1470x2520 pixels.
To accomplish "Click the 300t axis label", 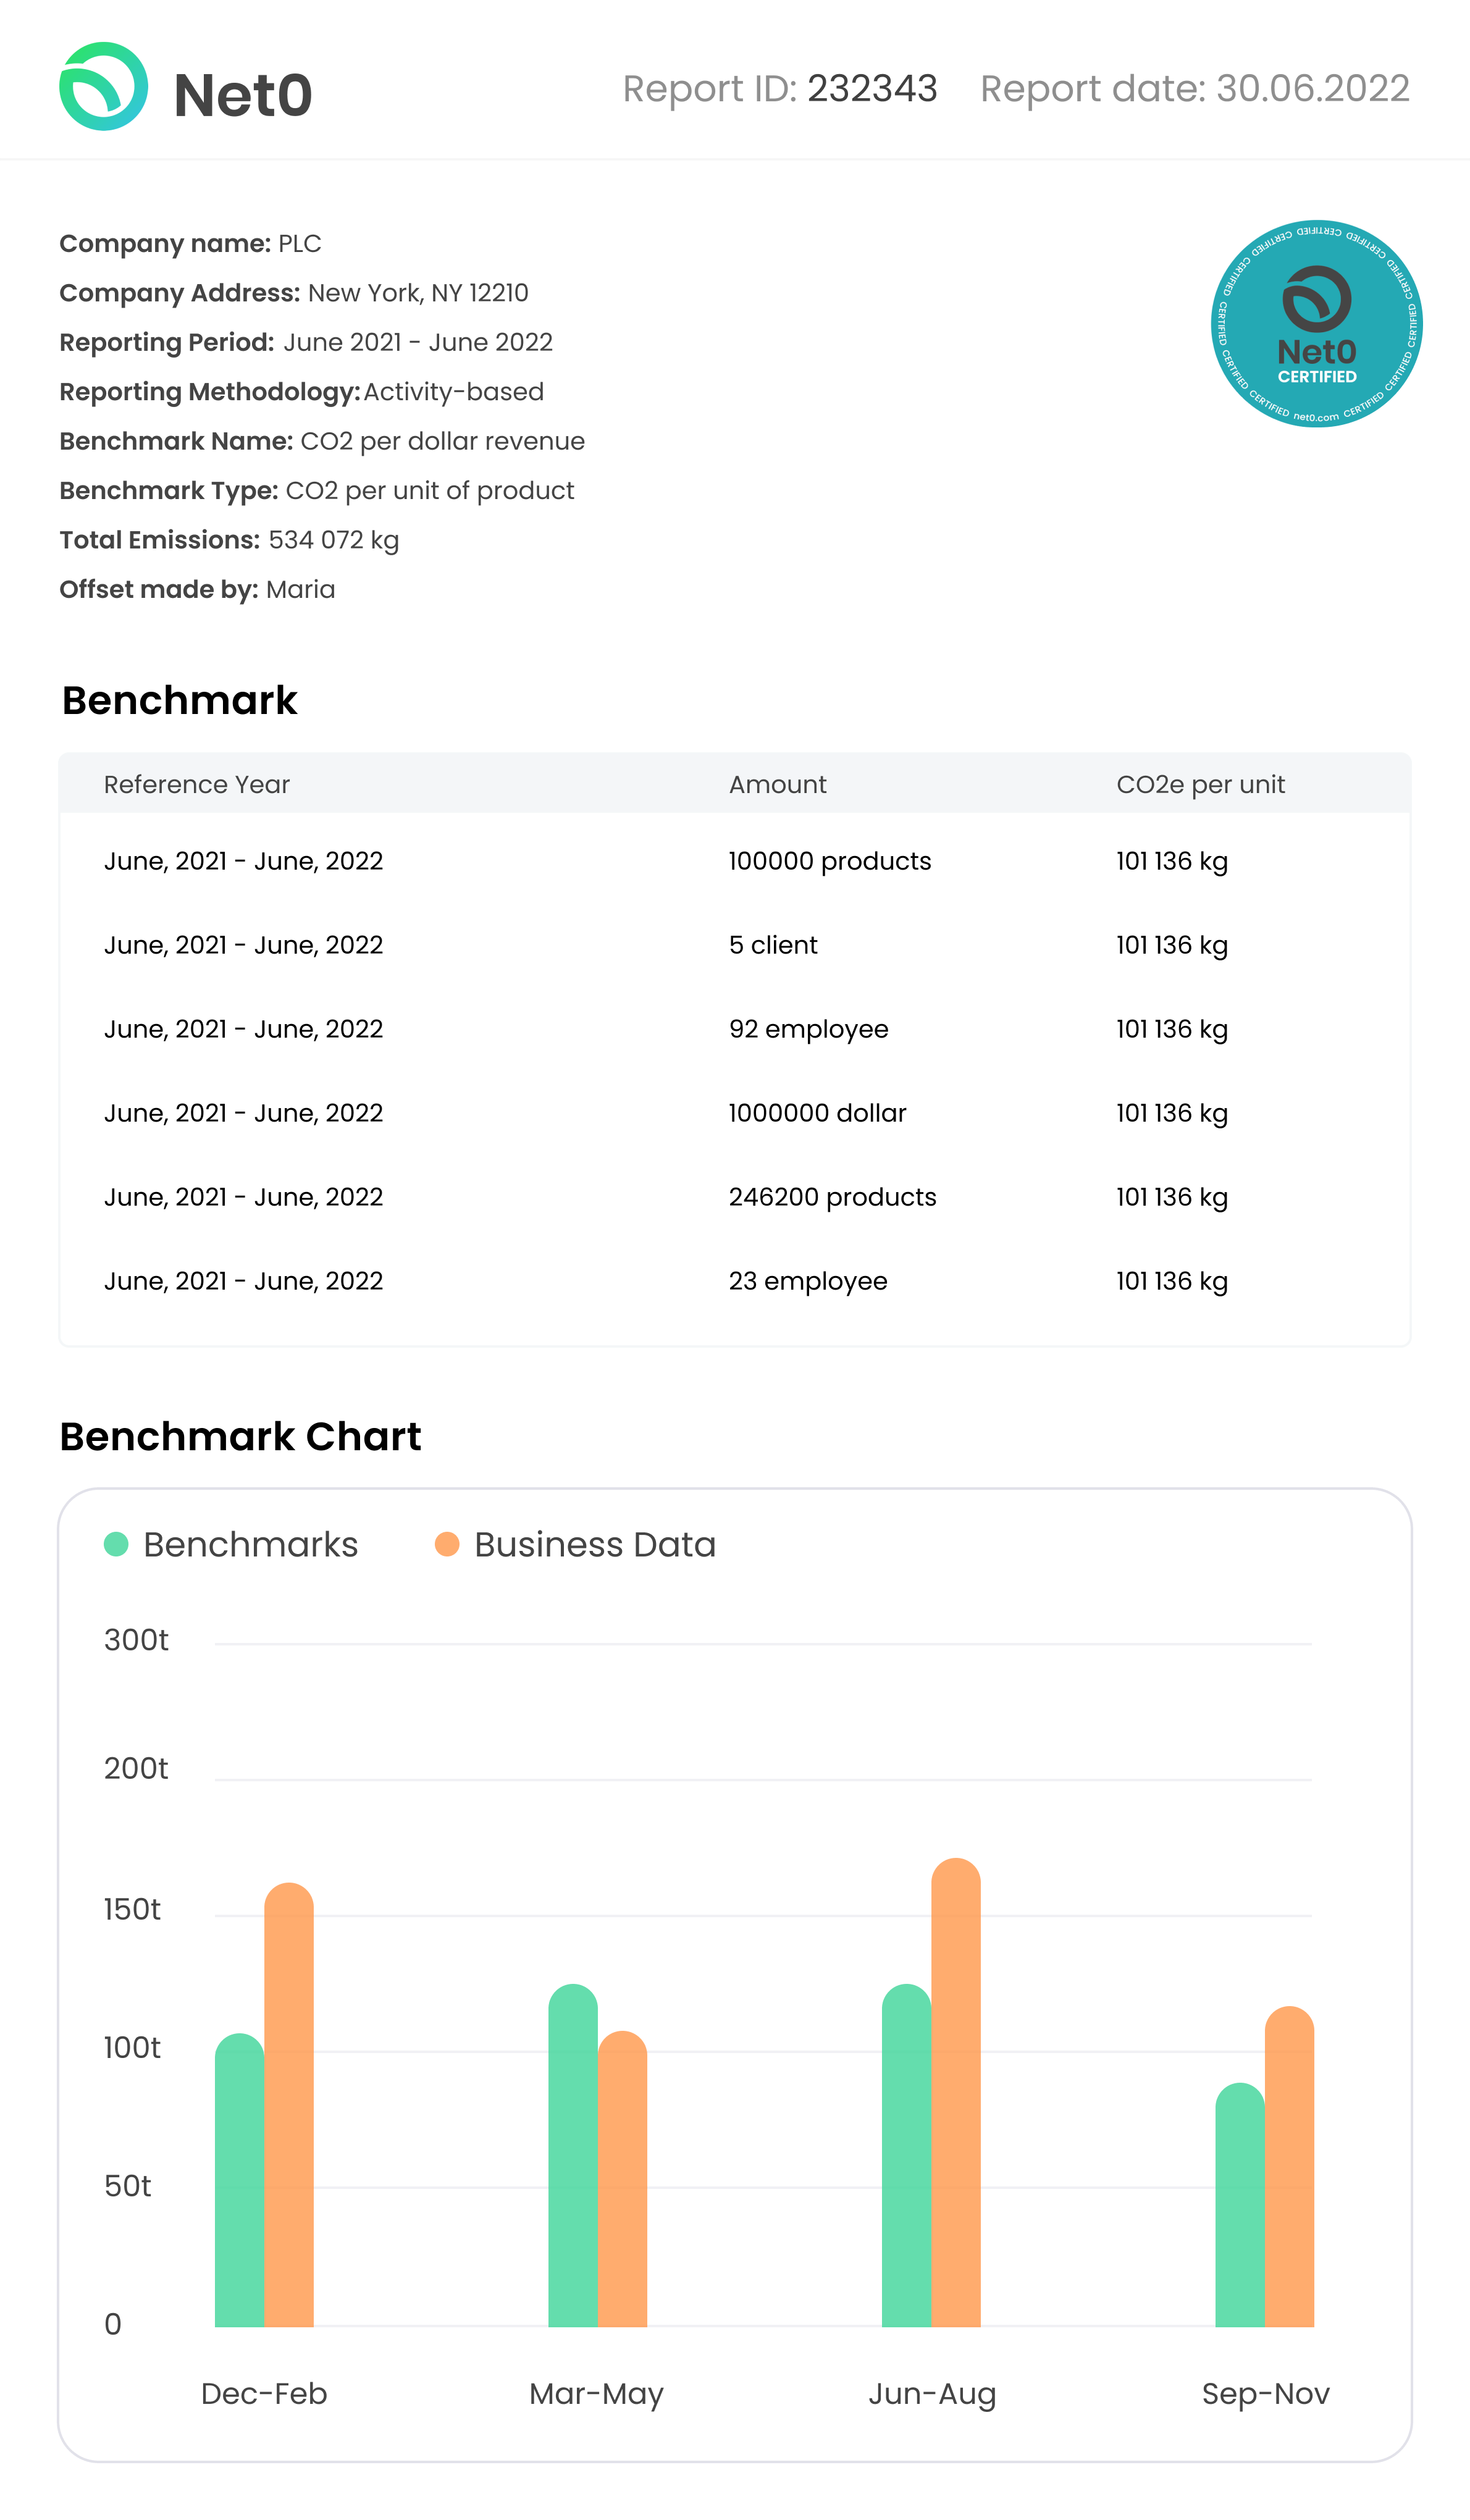I will pyautogui.click(x=136, y=1640).
